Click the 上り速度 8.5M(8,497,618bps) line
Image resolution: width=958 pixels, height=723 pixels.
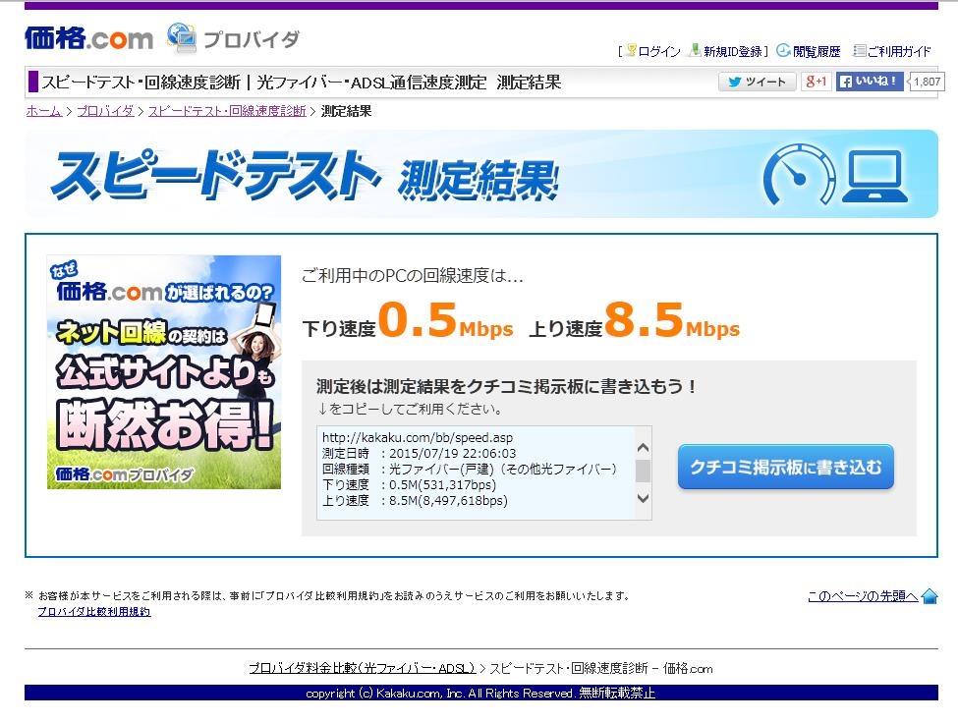pyautogui.click(x=415, y=501)
